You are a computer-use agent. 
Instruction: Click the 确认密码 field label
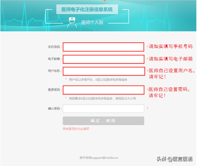coord(55,109)
